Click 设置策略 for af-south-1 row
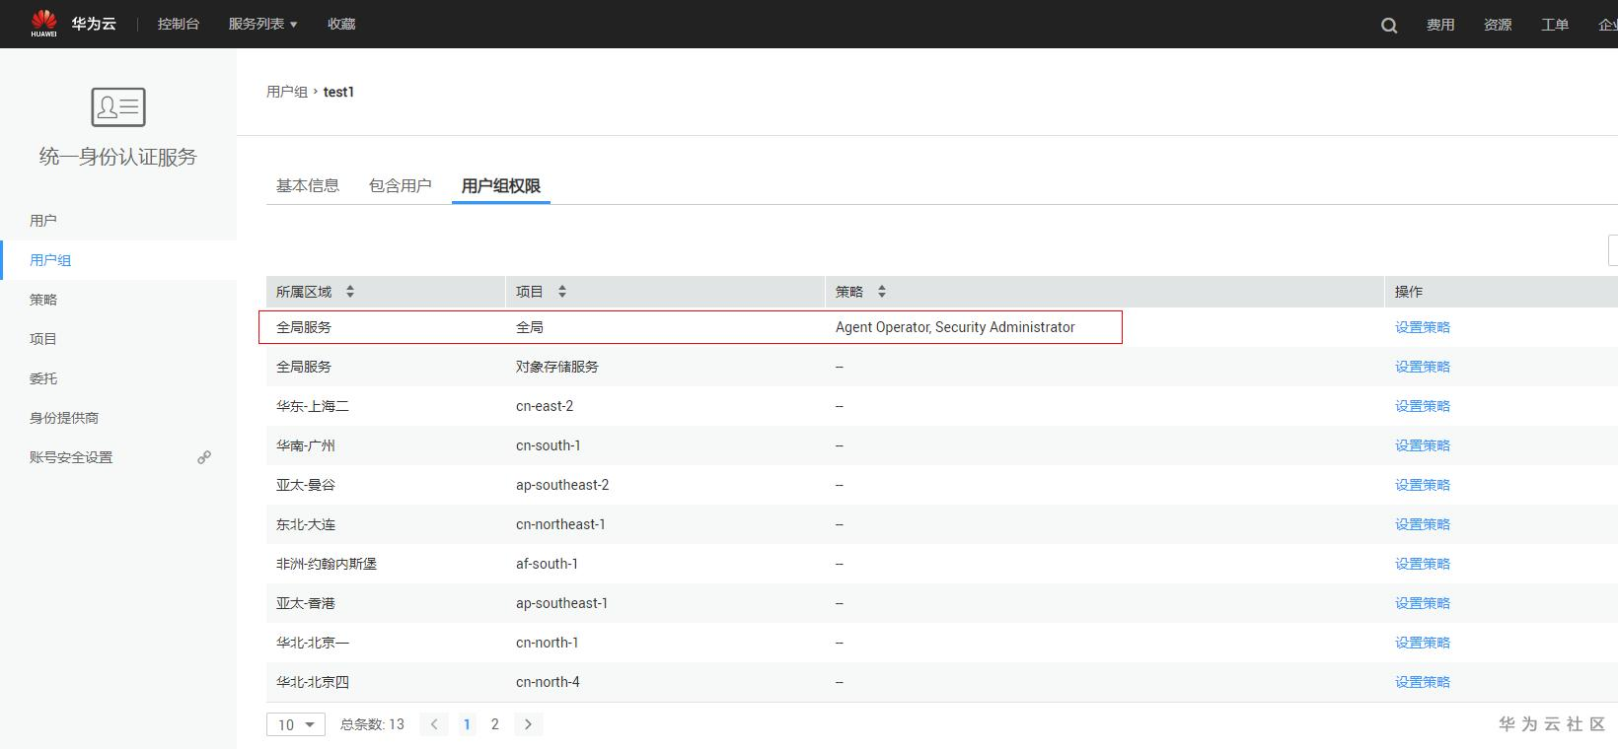The width and height of the screenshot is (1618, 749). pos(1423,564)
